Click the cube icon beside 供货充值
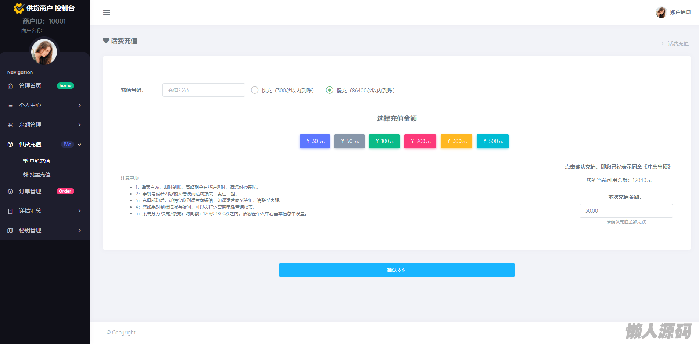The height and width of the screenshot is (344, 699). tap(10, 144)
